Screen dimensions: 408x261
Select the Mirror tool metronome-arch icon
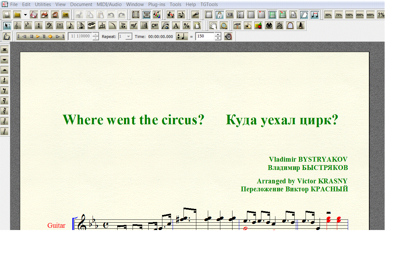[x=290, y=26]
